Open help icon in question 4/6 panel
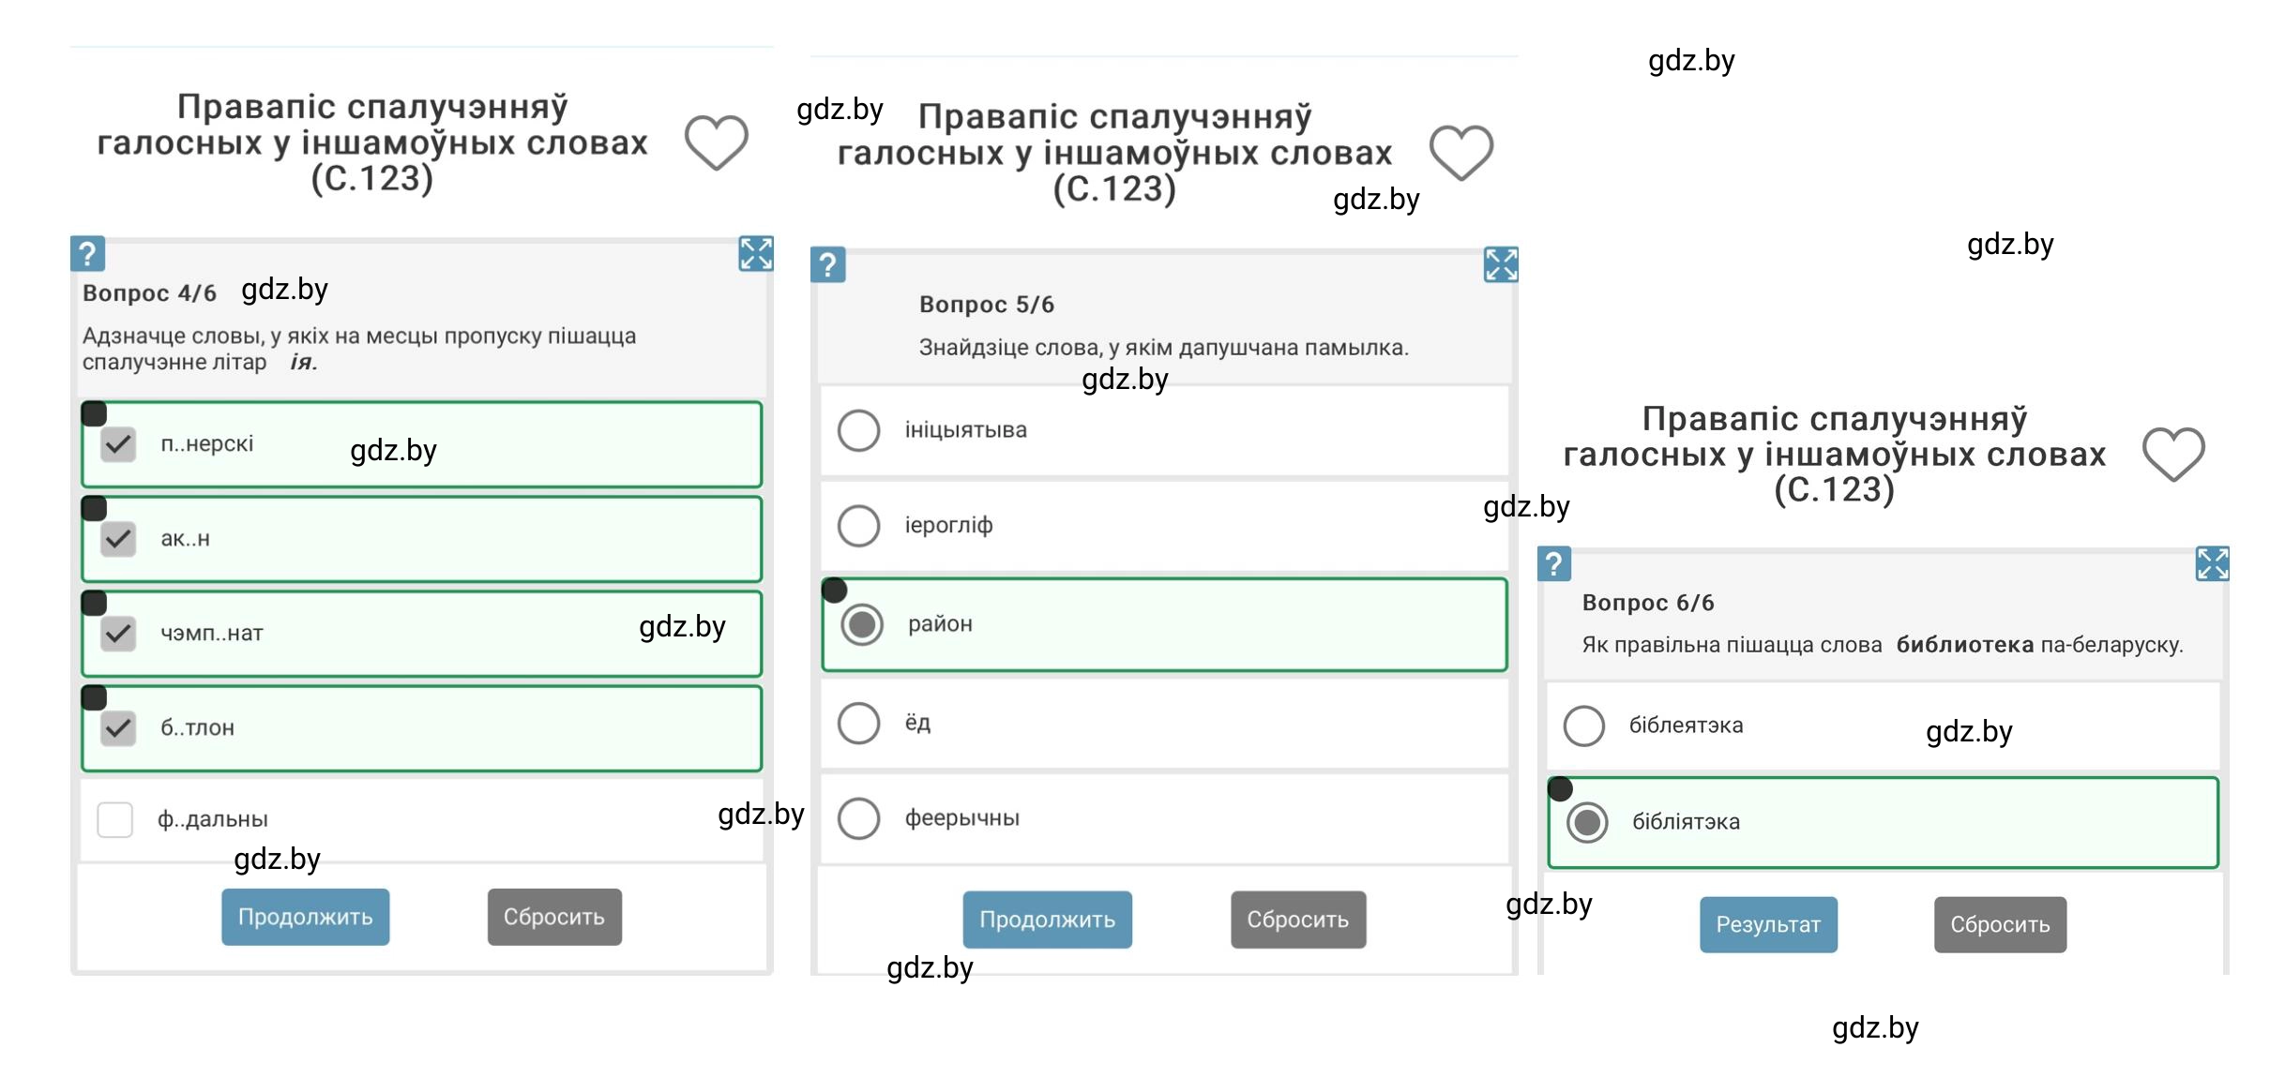 (x=87, y=253)
